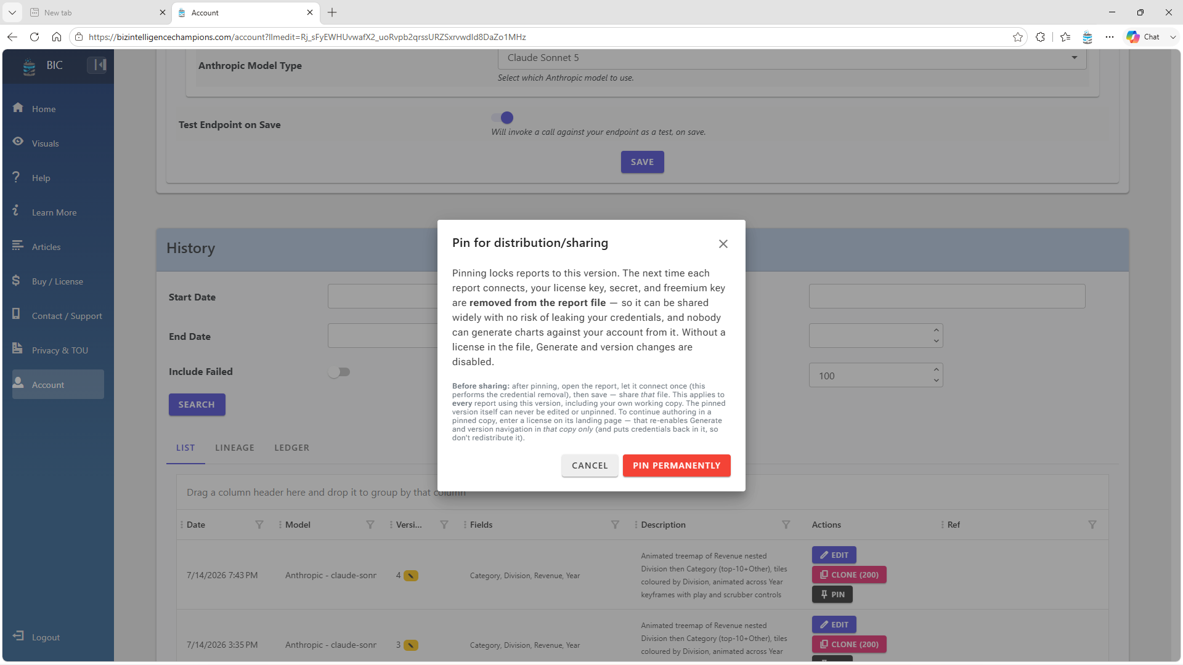
Task: Filter the Date column
Action: pyautogui.click(x=259, y=525)
